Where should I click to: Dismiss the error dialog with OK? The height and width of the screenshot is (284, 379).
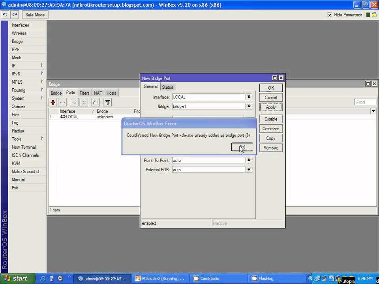click(242, 147)
